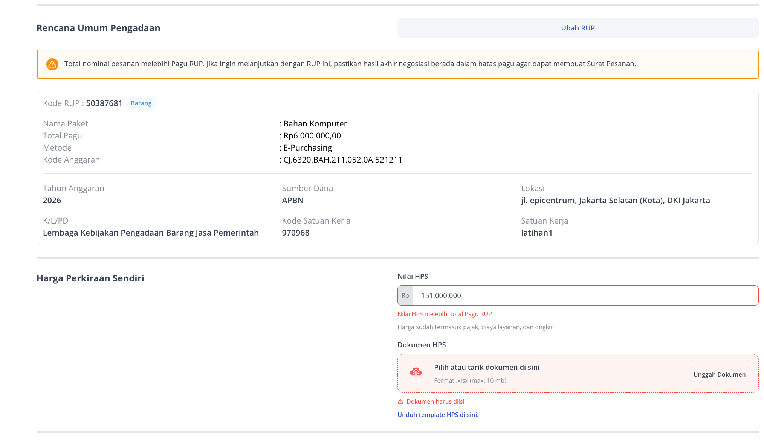Click the Bahan Komputer package name
764x444 pixels.
(x=315, y=123)
